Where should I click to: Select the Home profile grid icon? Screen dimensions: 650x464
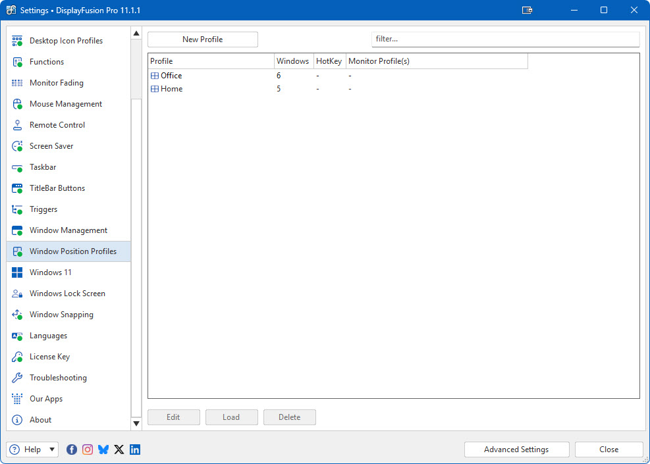[x=155, y=89]
